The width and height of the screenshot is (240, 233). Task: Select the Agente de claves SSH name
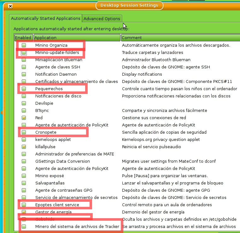coord(57,67)
